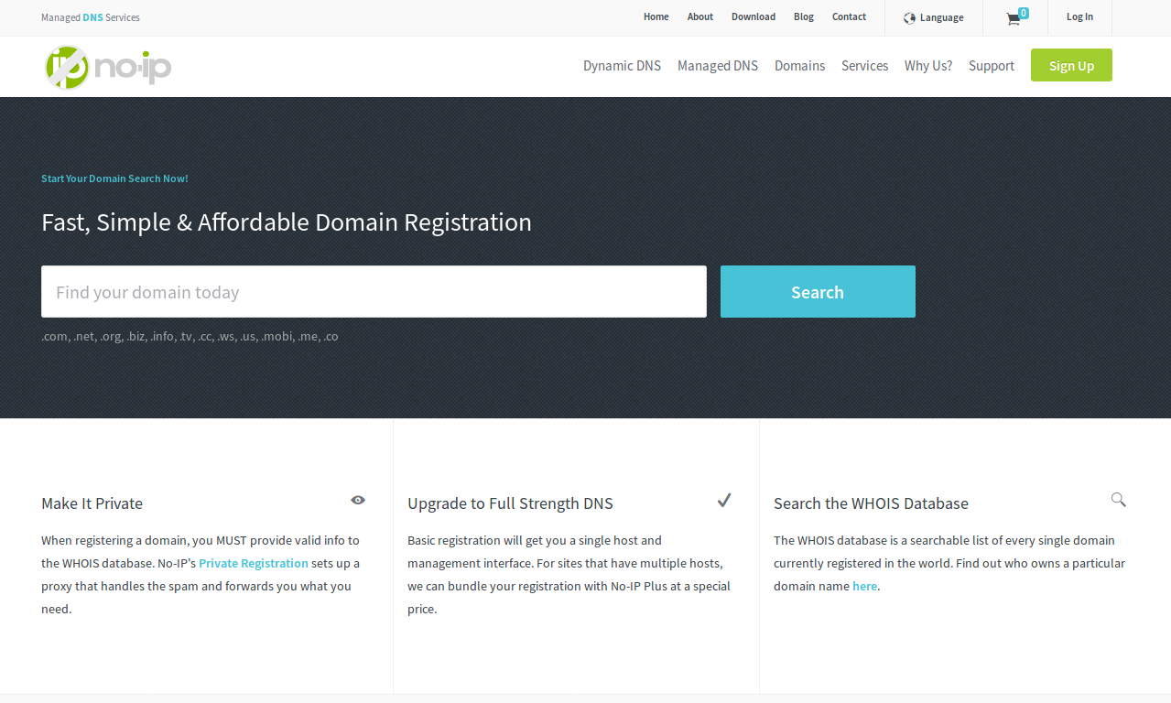Go to the Why Us? page
Image resolution: width=1171 pixels, height=703 pixels.
coord(927,65)
